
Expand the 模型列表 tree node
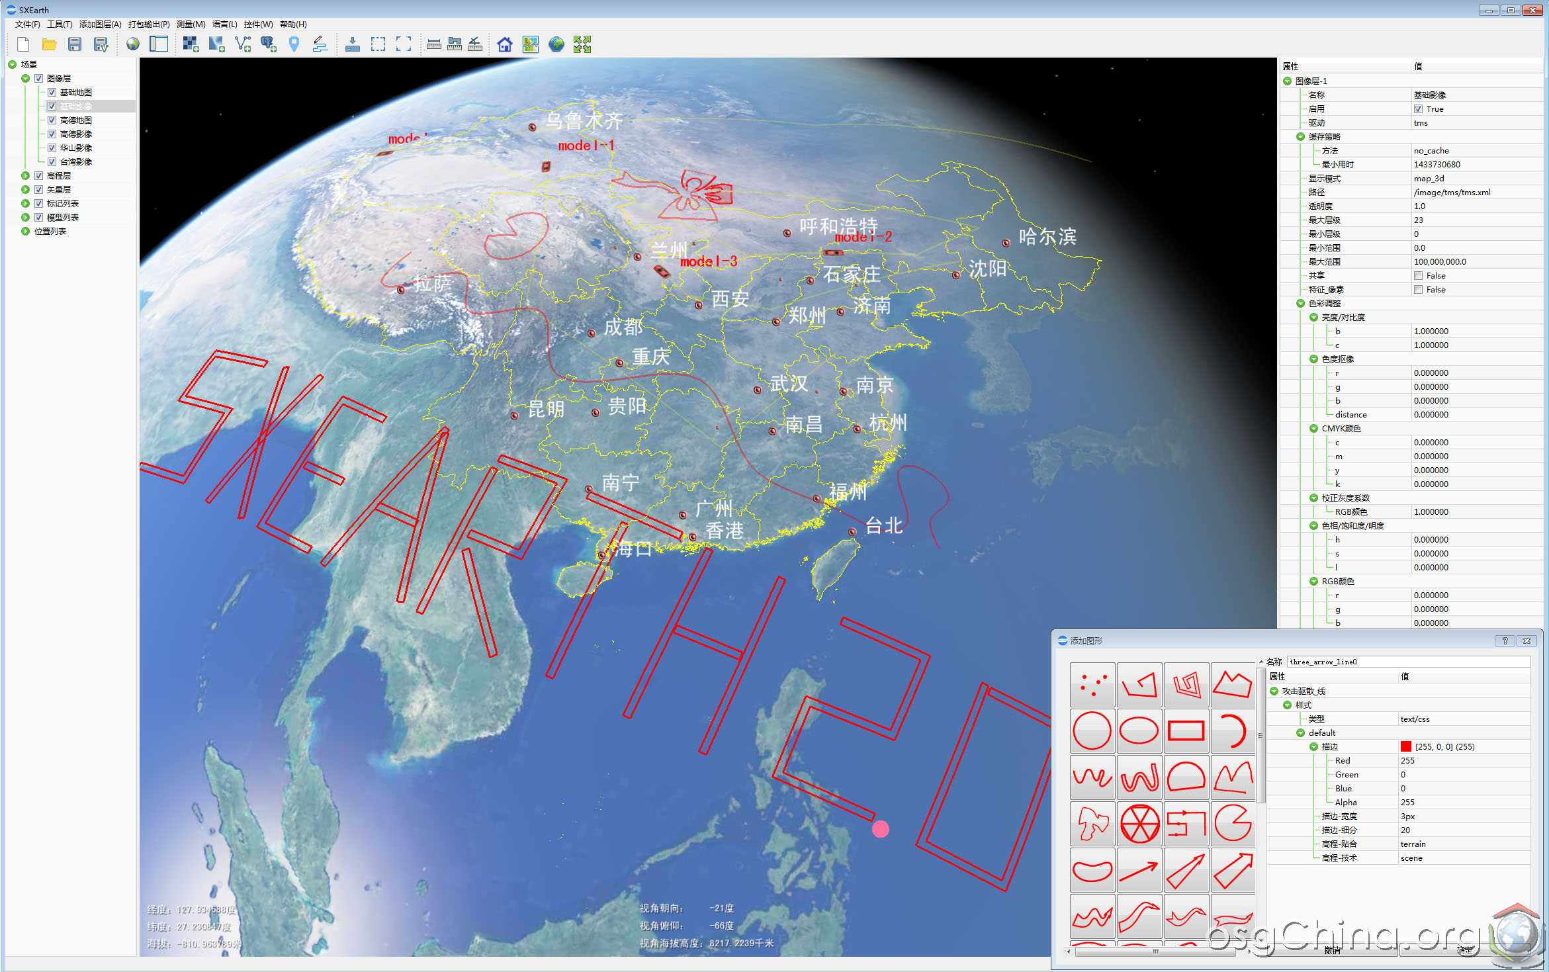(26, 217)
